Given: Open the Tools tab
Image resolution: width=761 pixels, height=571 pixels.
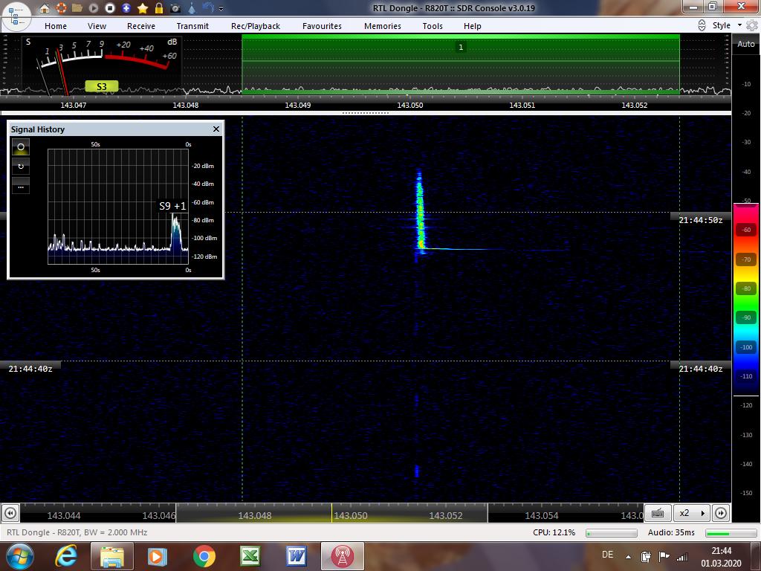Looking at the screenshot, I should 433,26.
